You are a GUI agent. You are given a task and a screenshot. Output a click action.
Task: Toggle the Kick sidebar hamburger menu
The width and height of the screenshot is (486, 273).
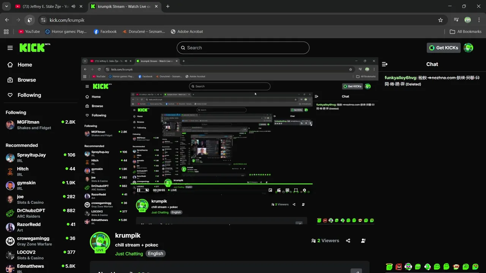tap(10, 48)
